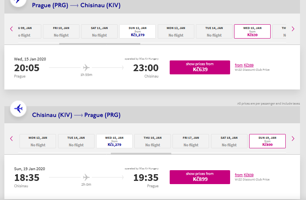The image size is (306, 200).
Task: Click the plane icon on 18:35 flight route
Action: 86,177
